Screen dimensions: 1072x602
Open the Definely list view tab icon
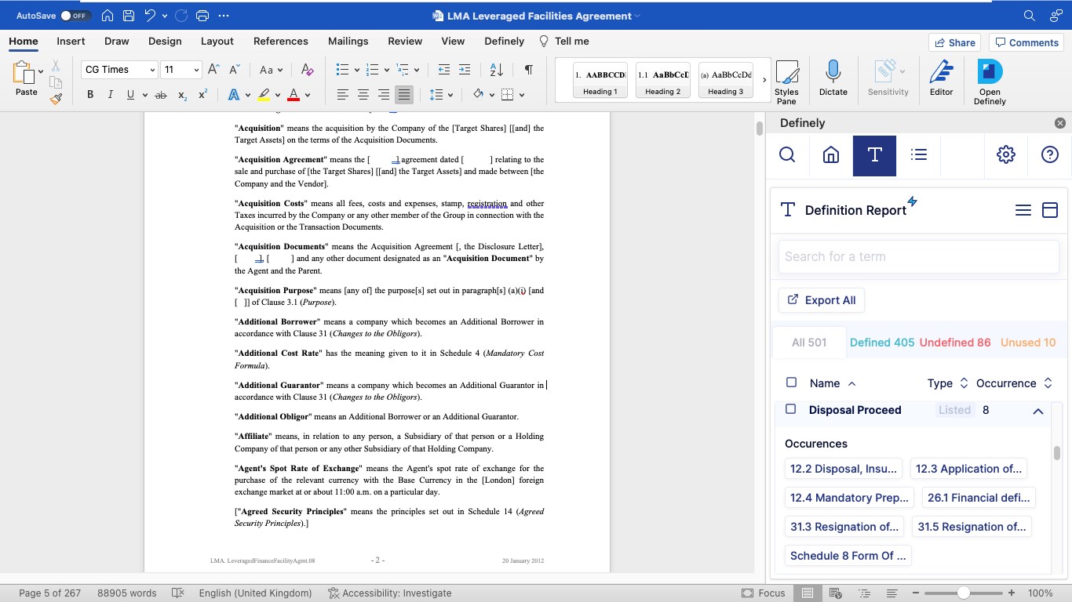coord(919,154)
